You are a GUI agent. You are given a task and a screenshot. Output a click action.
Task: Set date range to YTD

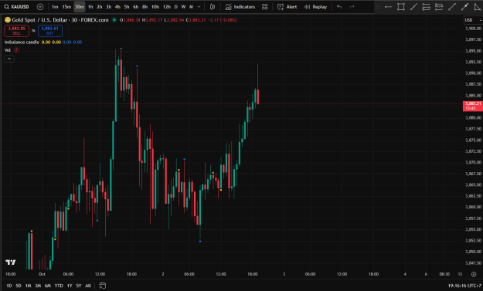59,286
